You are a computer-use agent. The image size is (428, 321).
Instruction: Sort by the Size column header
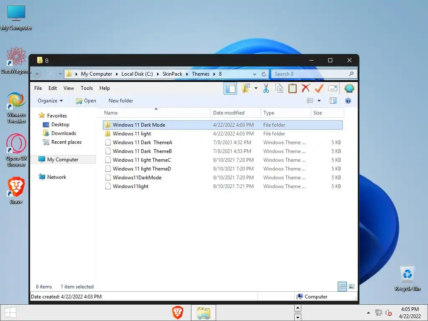click(x=328, y=113)
